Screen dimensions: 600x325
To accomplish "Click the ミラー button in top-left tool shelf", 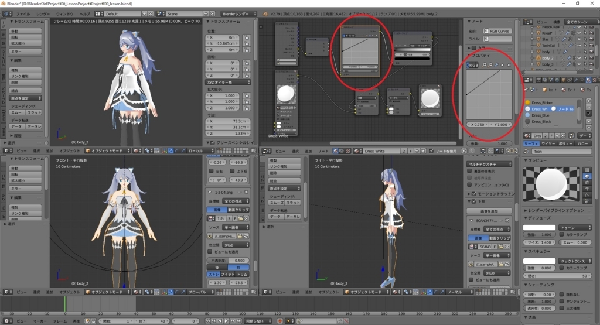I will click(x=26, y=51).
